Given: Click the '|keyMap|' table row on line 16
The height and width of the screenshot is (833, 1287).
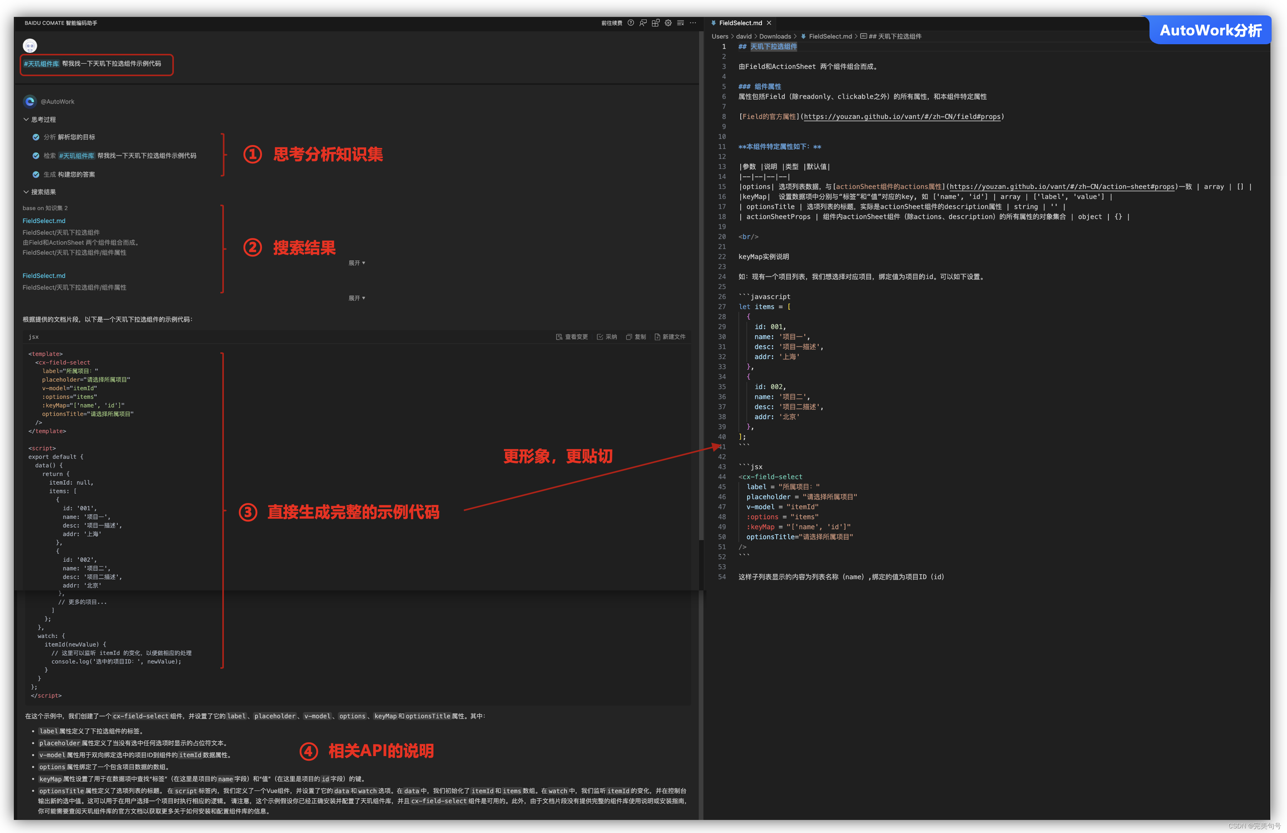Looking at the screenshot, I should (925, 197).
